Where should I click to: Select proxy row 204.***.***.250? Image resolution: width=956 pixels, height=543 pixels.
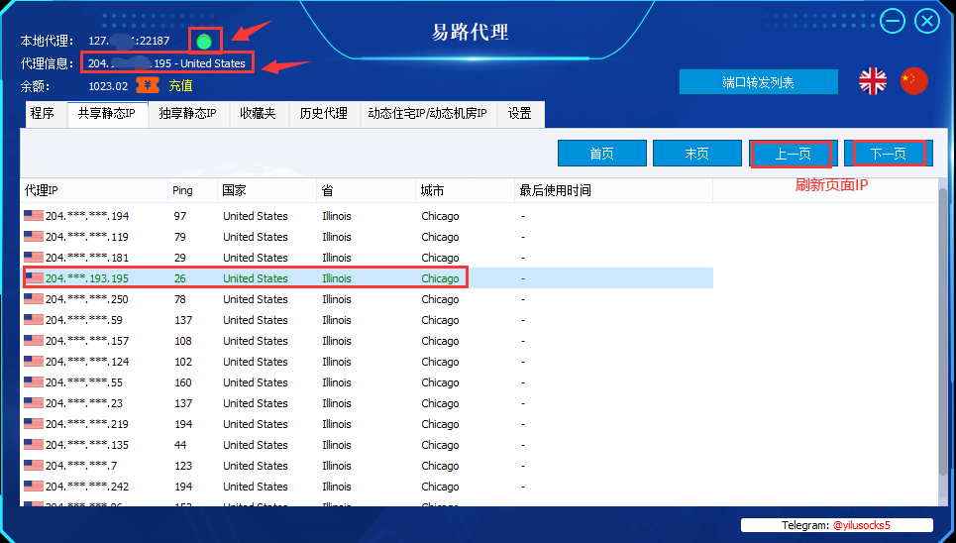[367, 299]
